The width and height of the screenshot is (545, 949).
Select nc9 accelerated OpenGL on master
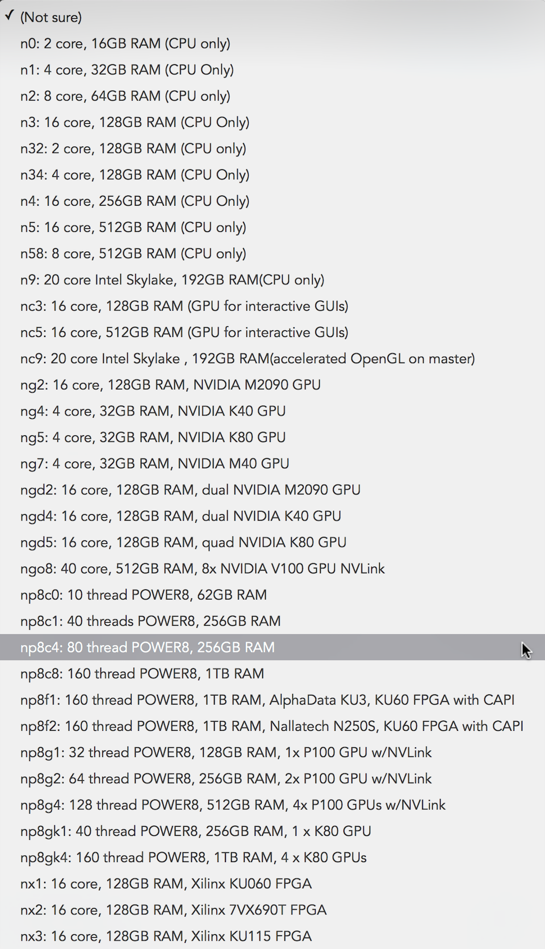pyautogui.click(x=272, y=359)
